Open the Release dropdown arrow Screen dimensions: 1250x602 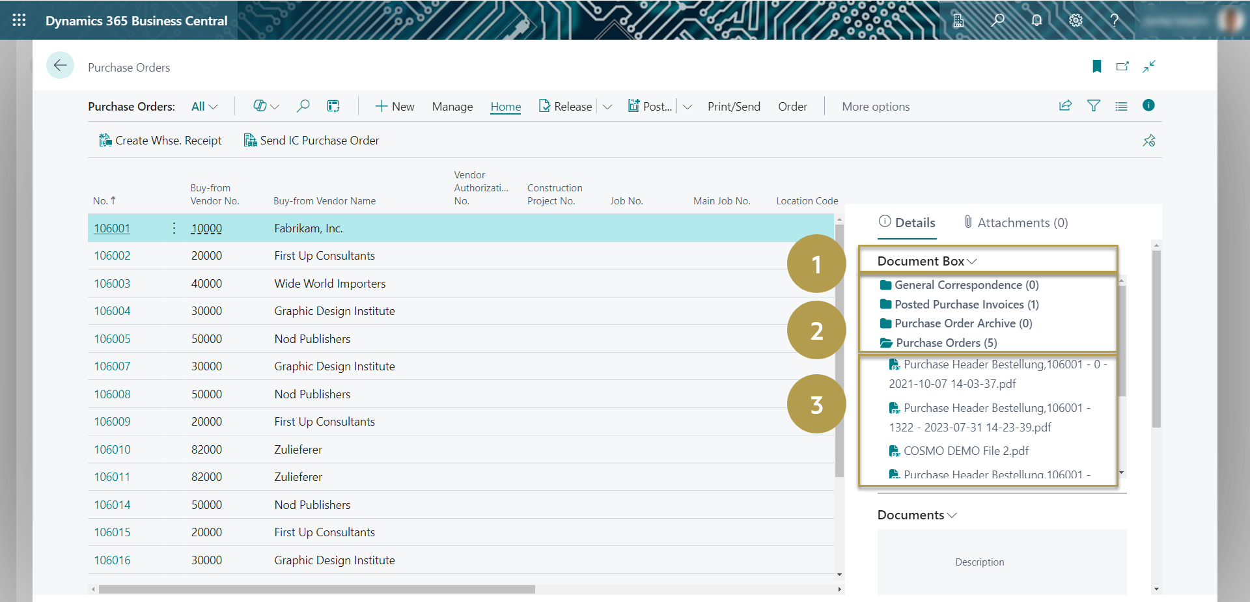[x=607, y=107]
